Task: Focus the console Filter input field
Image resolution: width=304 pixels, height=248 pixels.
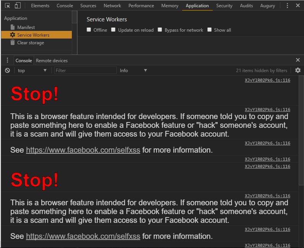Action: 85,71
